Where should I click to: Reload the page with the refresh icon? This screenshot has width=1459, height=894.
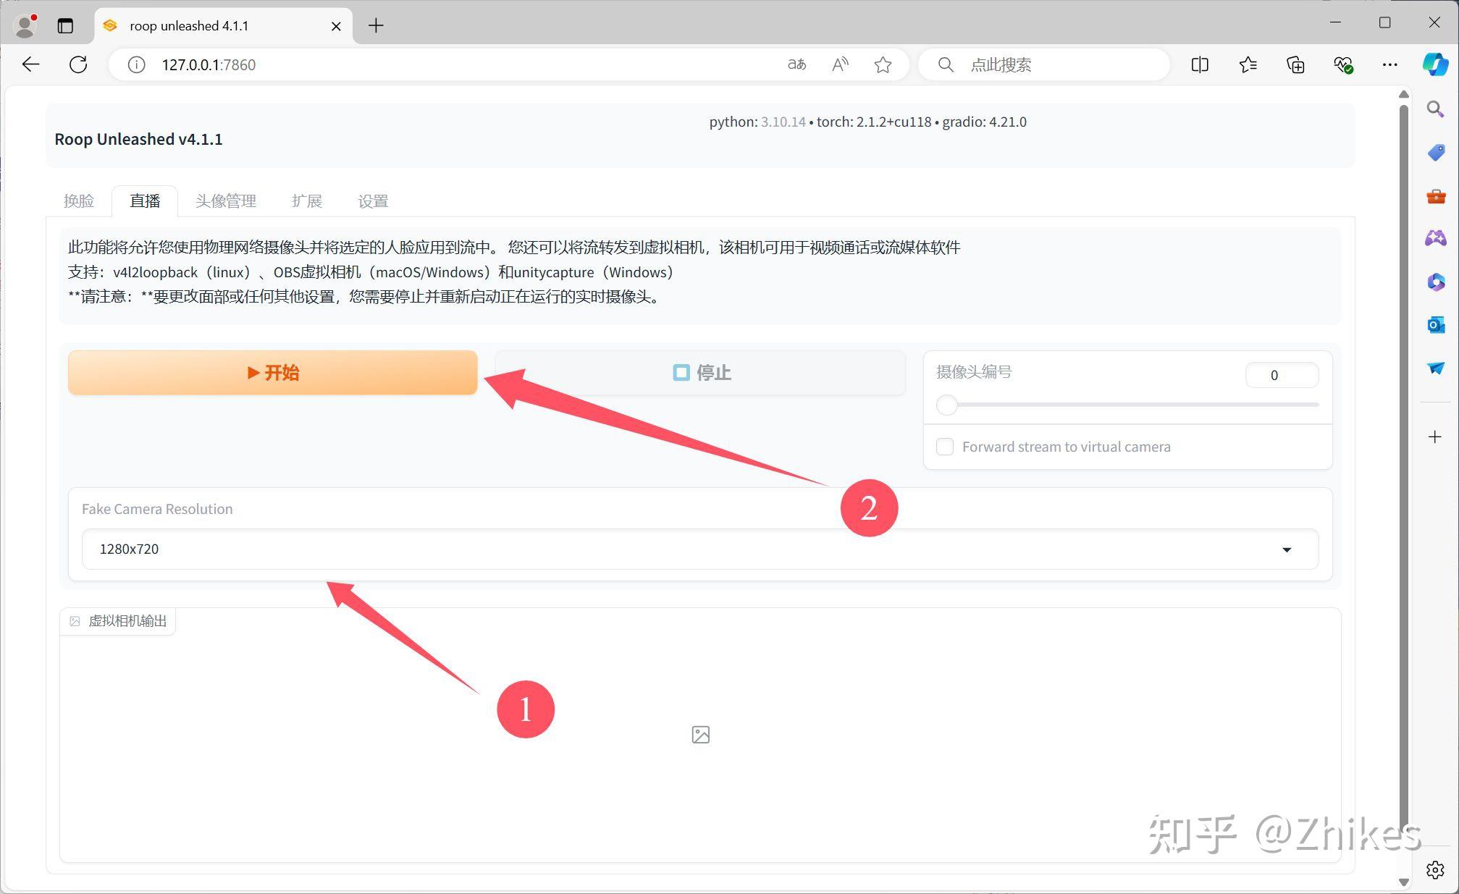coord(78,64)
